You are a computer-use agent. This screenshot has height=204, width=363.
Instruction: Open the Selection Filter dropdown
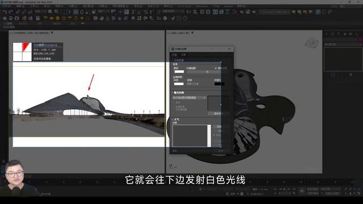[41, 11]
